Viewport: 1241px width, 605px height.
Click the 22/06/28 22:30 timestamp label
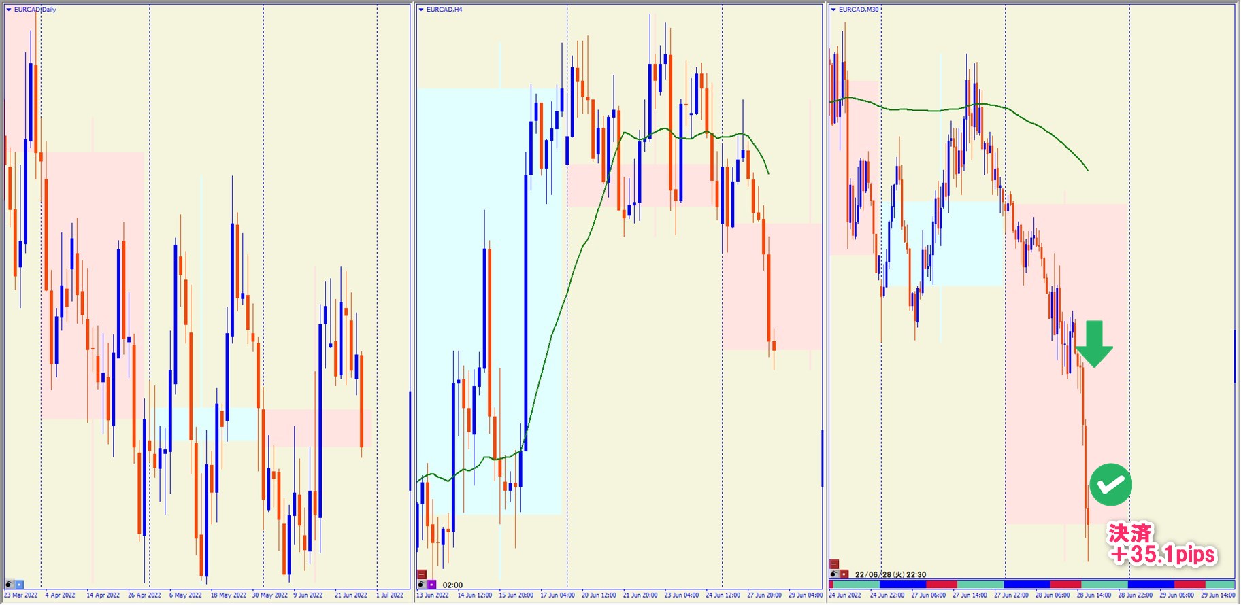click(x=890, y=574)
